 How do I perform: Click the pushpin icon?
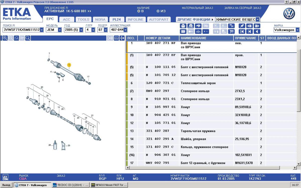pyautogui.click(x=242, y=26)
